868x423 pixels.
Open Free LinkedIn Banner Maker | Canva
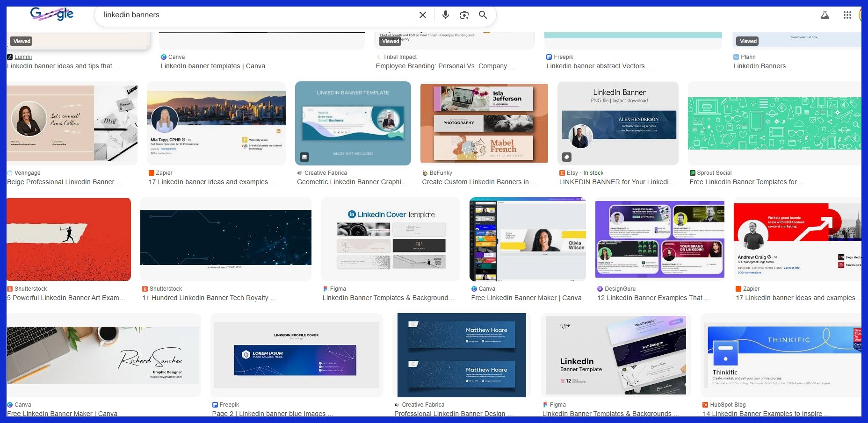527,297
